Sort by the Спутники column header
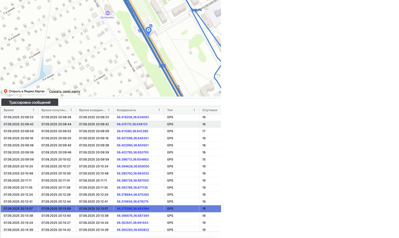 (x=209, y=110)
